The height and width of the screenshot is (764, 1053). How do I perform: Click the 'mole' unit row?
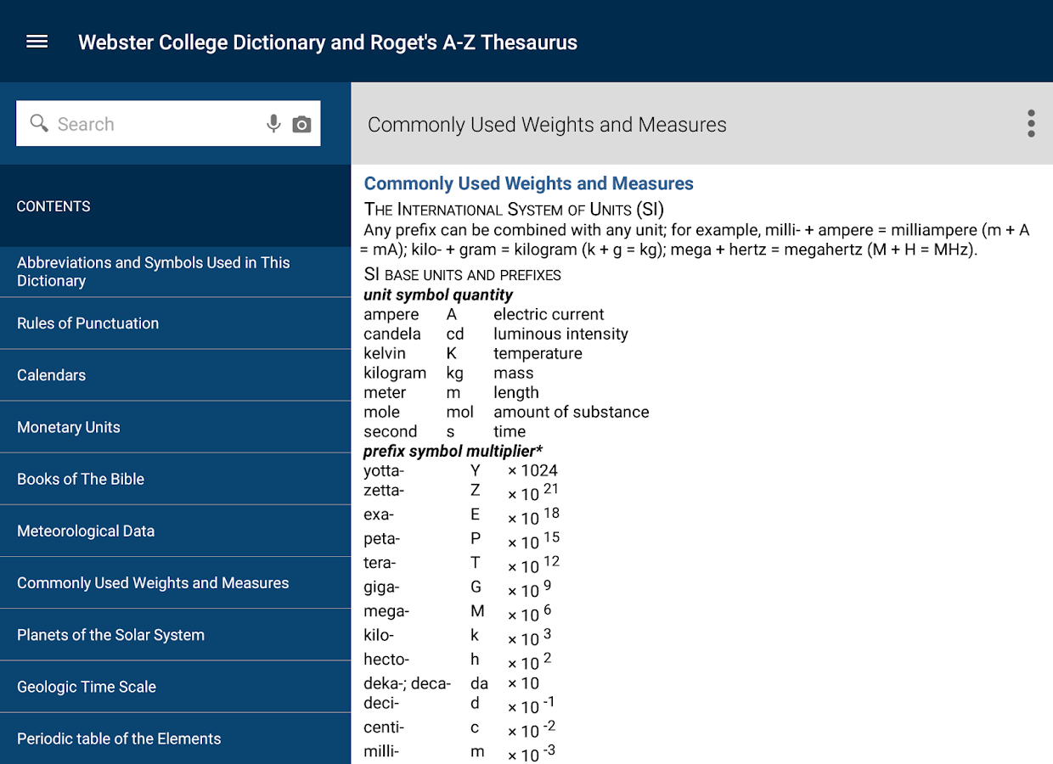click(x=506, y=412)
